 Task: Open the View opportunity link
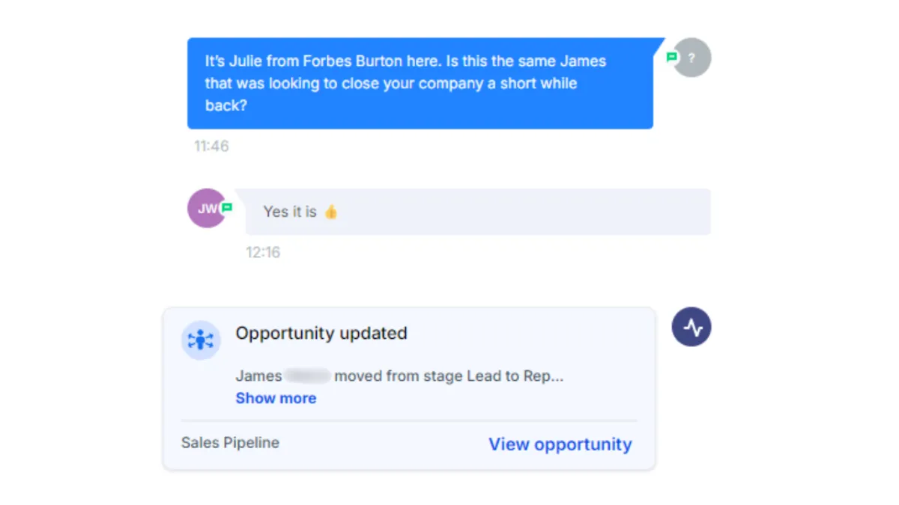pos(560,444)
